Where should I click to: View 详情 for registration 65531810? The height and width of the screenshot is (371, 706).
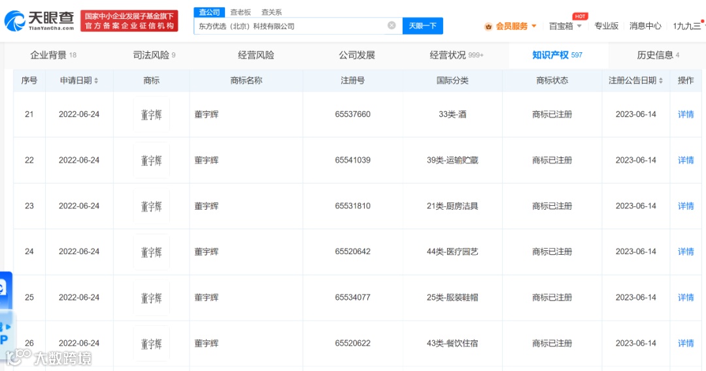point(686,206)
